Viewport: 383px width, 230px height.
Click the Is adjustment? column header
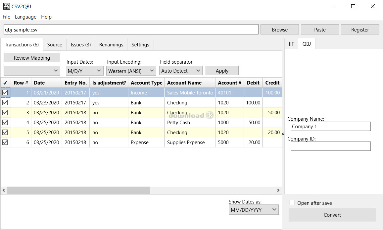tap(109, 83)
